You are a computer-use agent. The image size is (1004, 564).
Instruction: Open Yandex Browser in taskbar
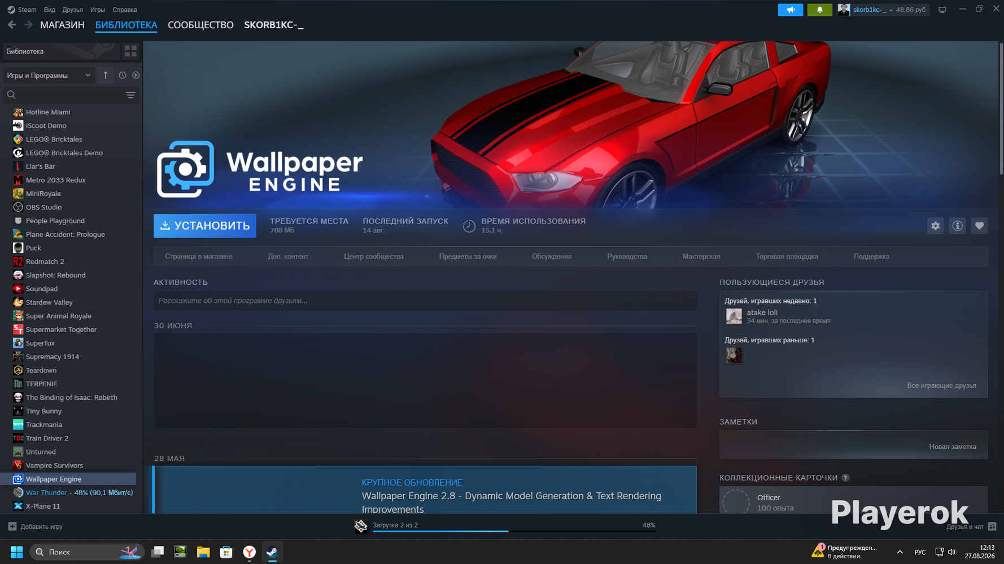coord(249,552)
